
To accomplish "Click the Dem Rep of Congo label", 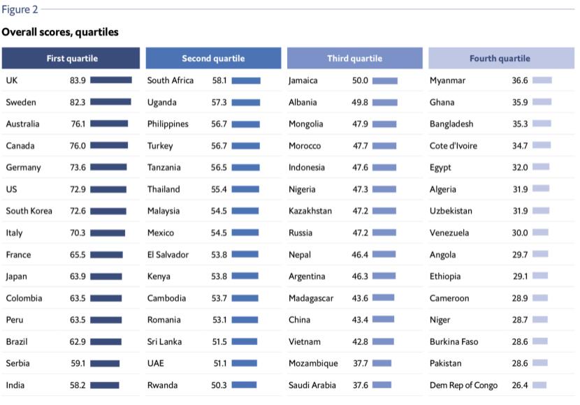I will pos(463,385).
